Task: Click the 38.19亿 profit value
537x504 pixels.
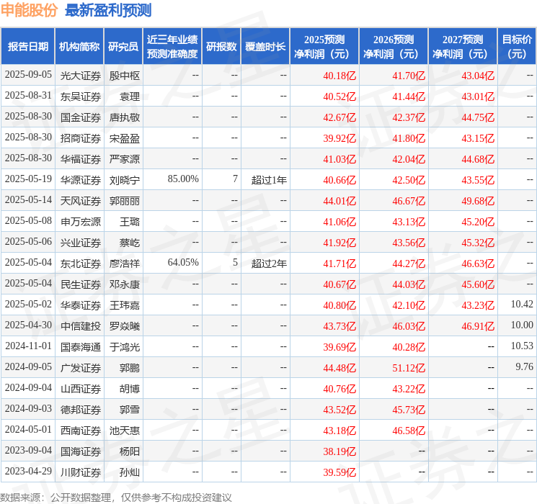Action: pos(339,451)
